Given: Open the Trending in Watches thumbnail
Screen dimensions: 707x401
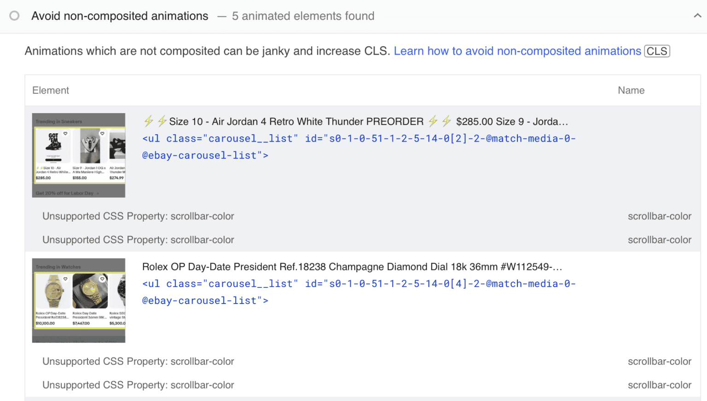Looking at the screenshot, I should (78, 300).
